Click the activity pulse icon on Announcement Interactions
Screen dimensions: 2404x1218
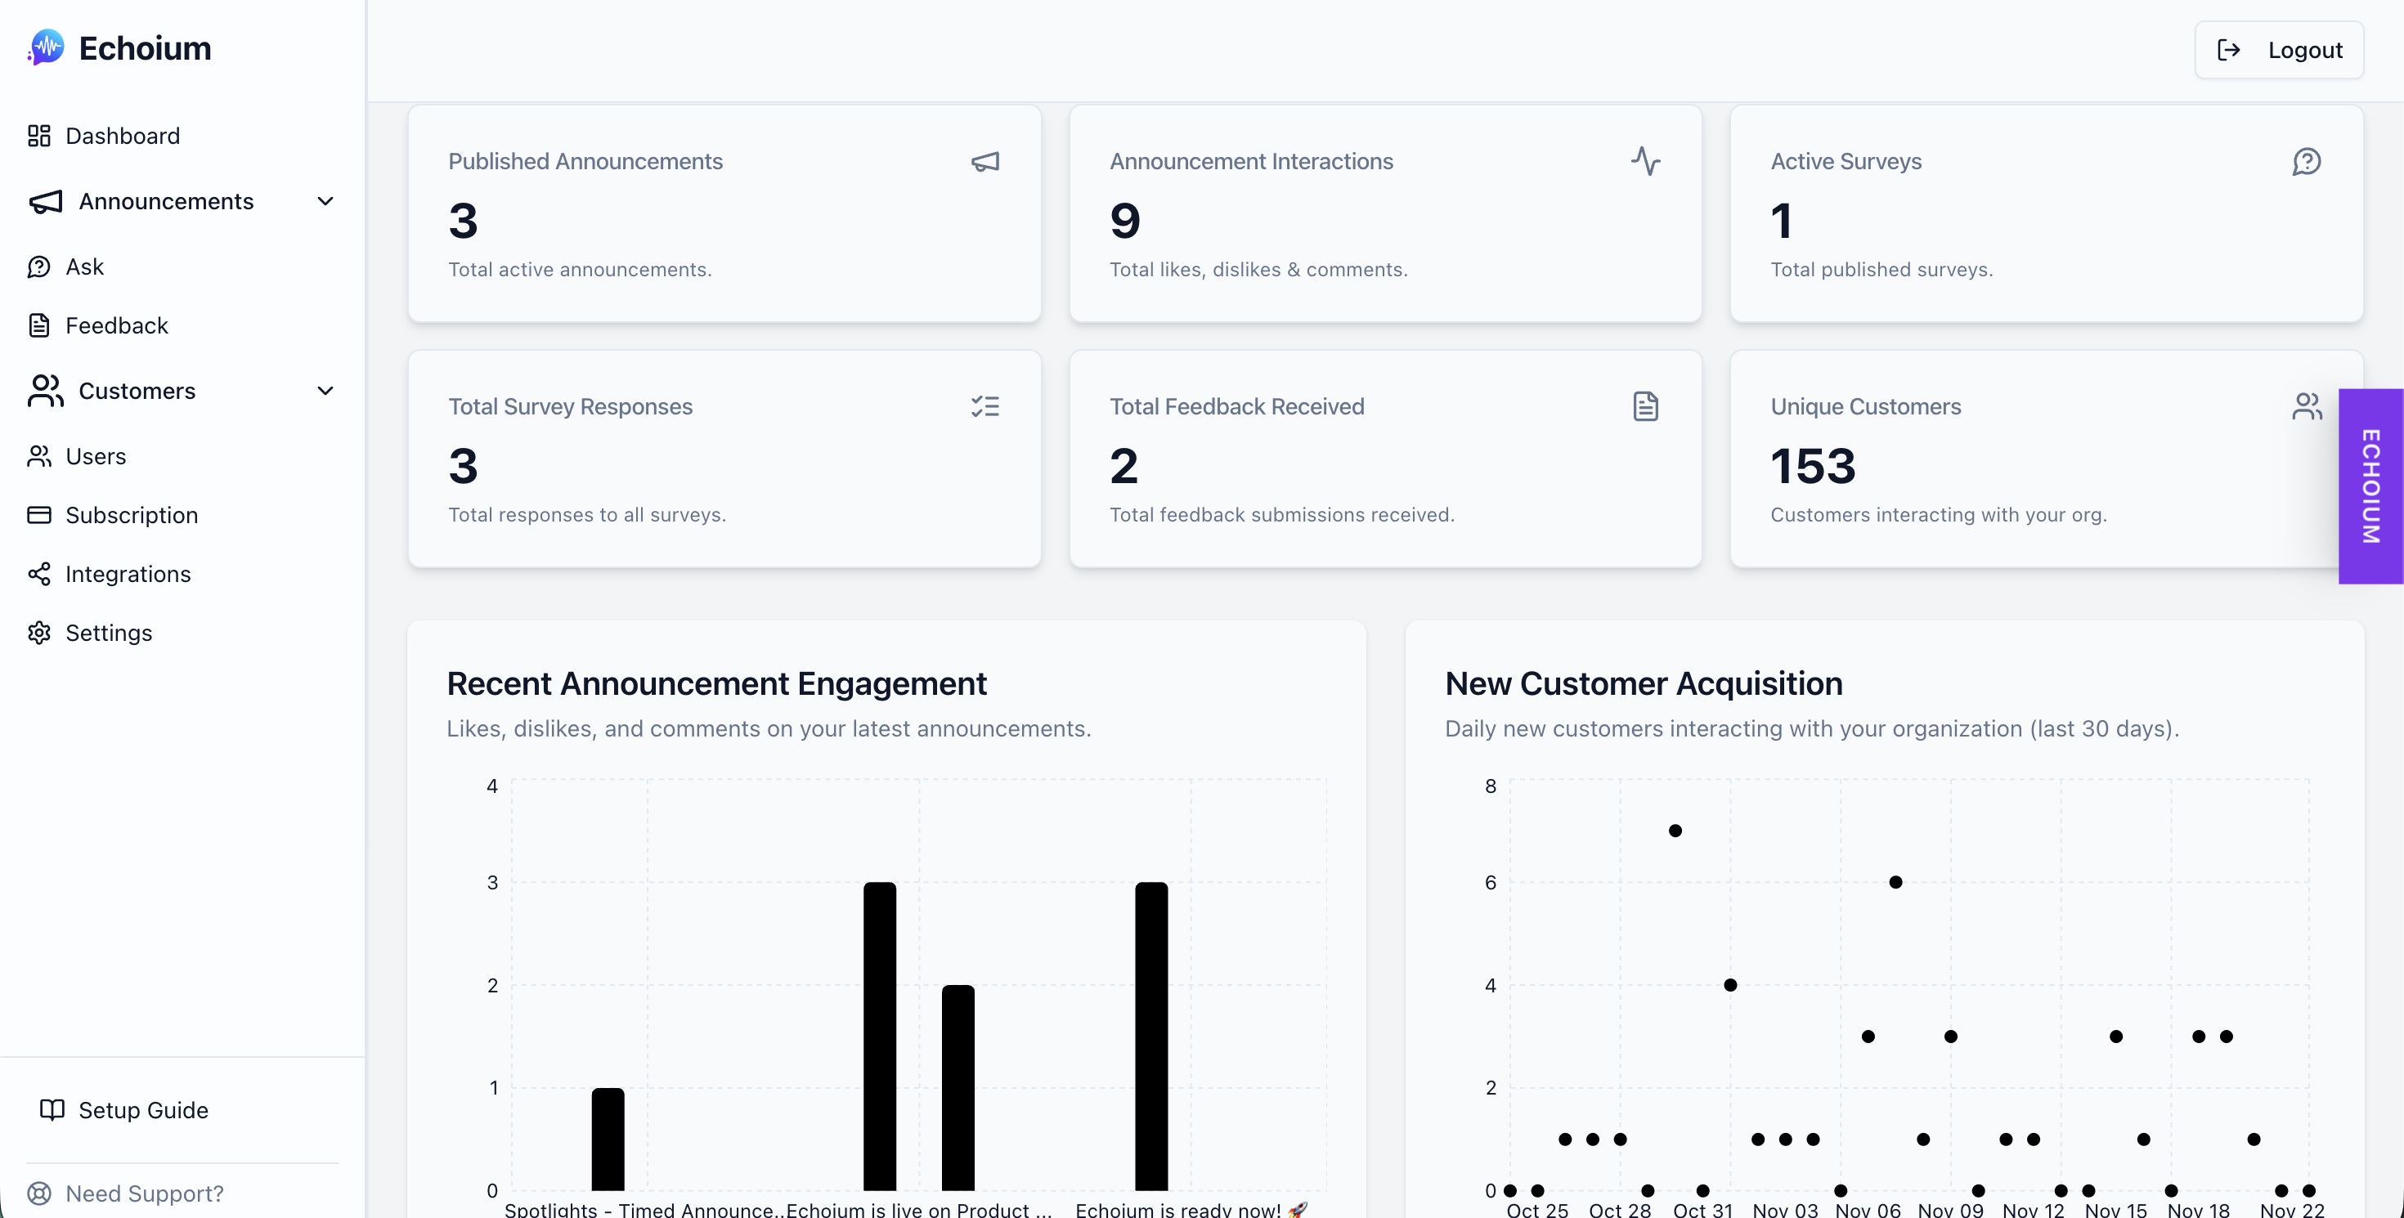point(1645,161)
